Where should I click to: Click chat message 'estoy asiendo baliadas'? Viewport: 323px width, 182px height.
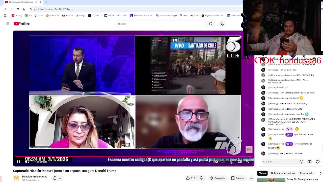pyautogui.click(x=291, y=153)
